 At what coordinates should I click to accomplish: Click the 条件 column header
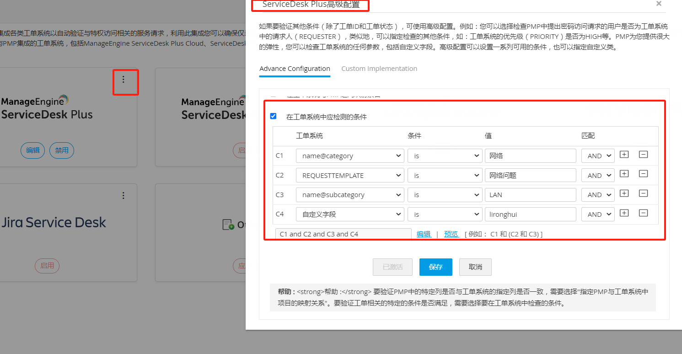[x=414, y=136]
